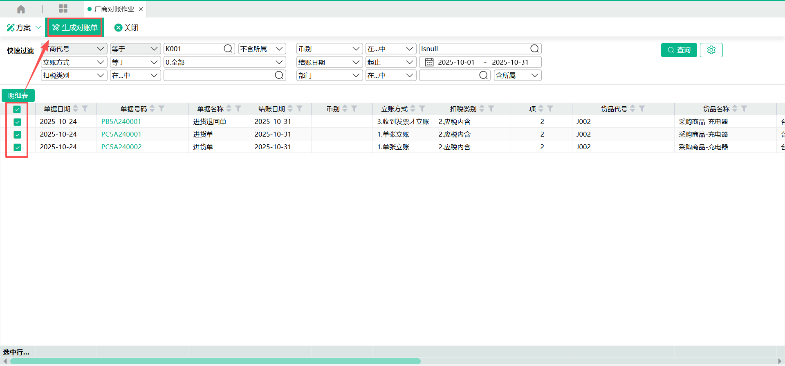Click the filter icon on 单据号码 column
Viewport: 785px width, 366px height.
click(x=161, y=109)
